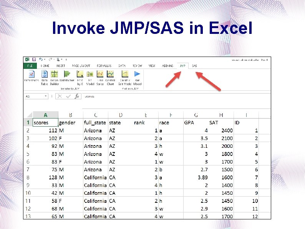The image size is (305, 229).
Task: Click the formula bar containing 'scores'
Action: click(177, 96)
